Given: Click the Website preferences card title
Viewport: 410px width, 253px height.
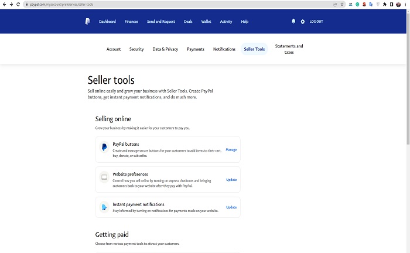Looking at the screenshot, I should [x=130, y=175].
